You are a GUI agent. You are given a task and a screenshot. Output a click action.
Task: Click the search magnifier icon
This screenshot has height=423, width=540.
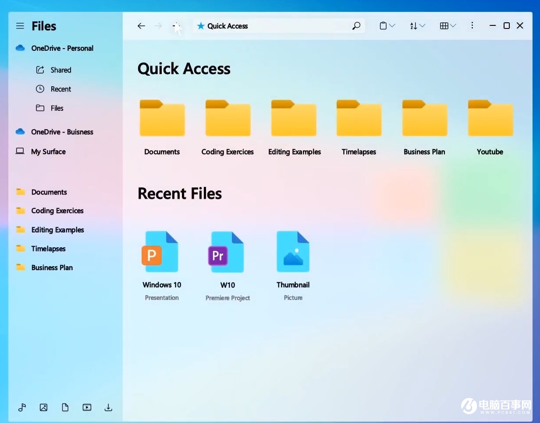356,26
